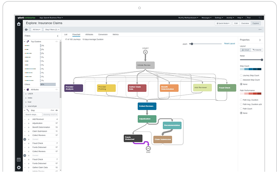Select the Waterfall layout button

(257, 50)
